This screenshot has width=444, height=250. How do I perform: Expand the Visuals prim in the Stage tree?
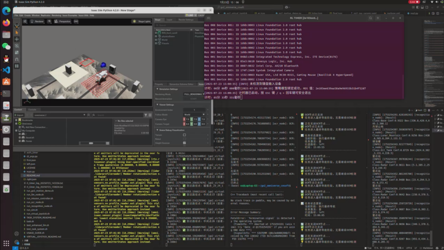point(156,43)
